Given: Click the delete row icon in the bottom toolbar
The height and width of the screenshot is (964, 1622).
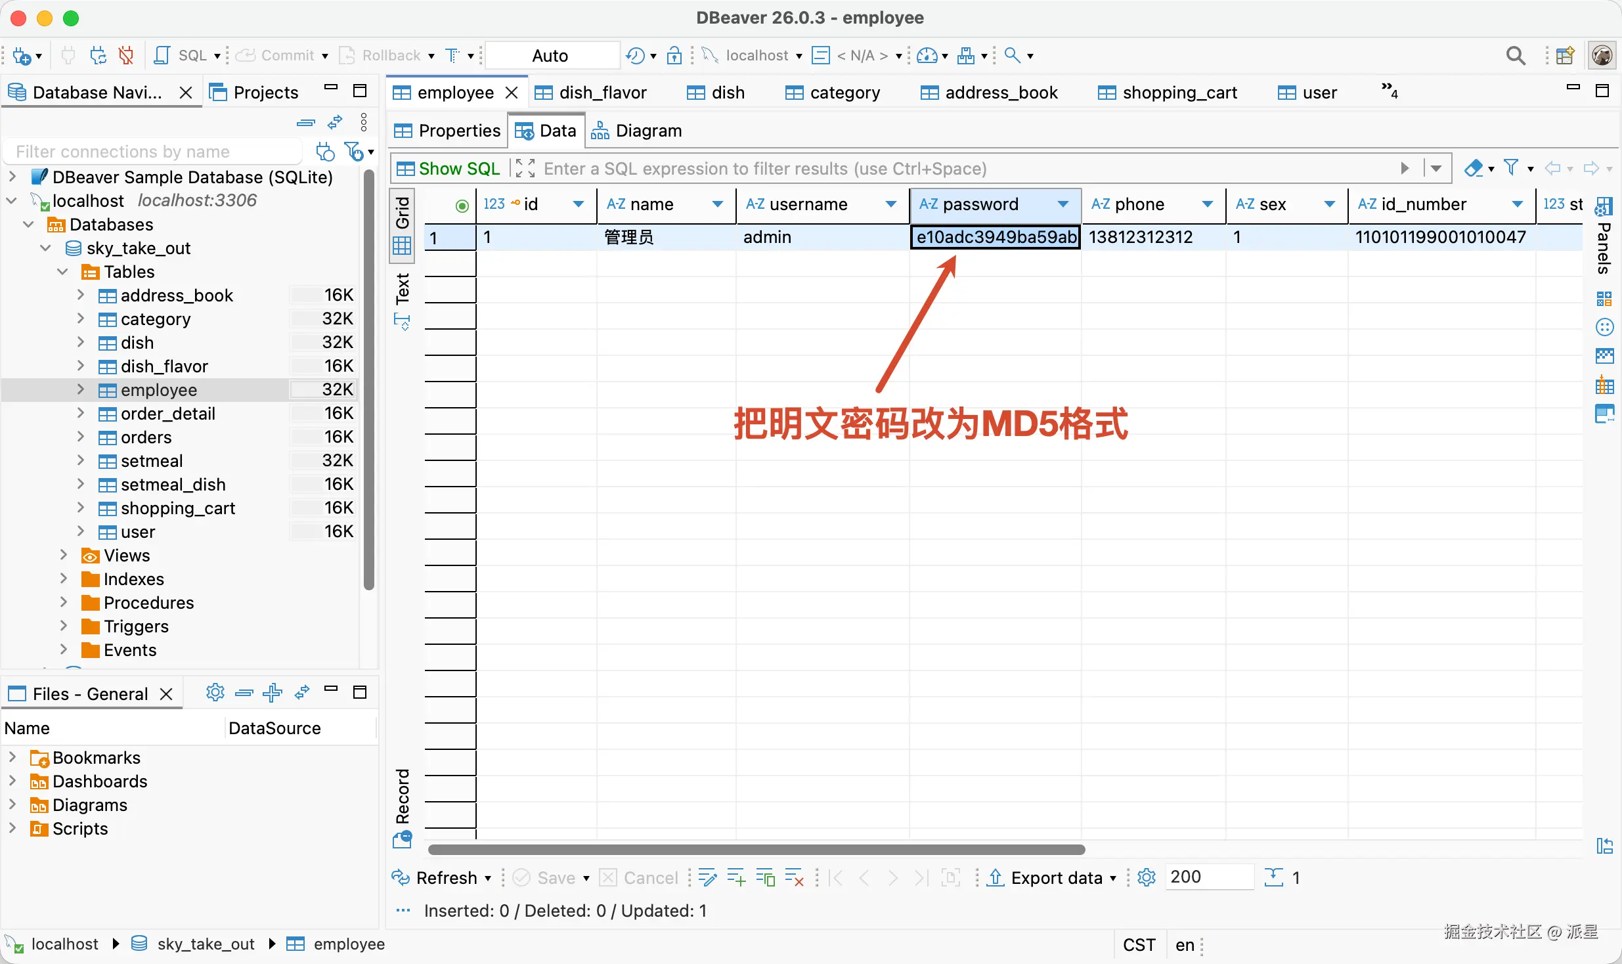Looking at the screenshot, I should tap(794, 877).
